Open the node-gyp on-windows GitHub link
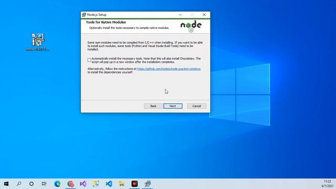This screenshot has height=189, width=336. [169, 69]
